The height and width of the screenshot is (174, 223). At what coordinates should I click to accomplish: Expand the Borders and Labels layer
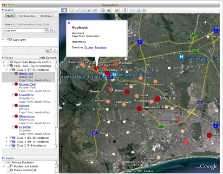[4, 166]
